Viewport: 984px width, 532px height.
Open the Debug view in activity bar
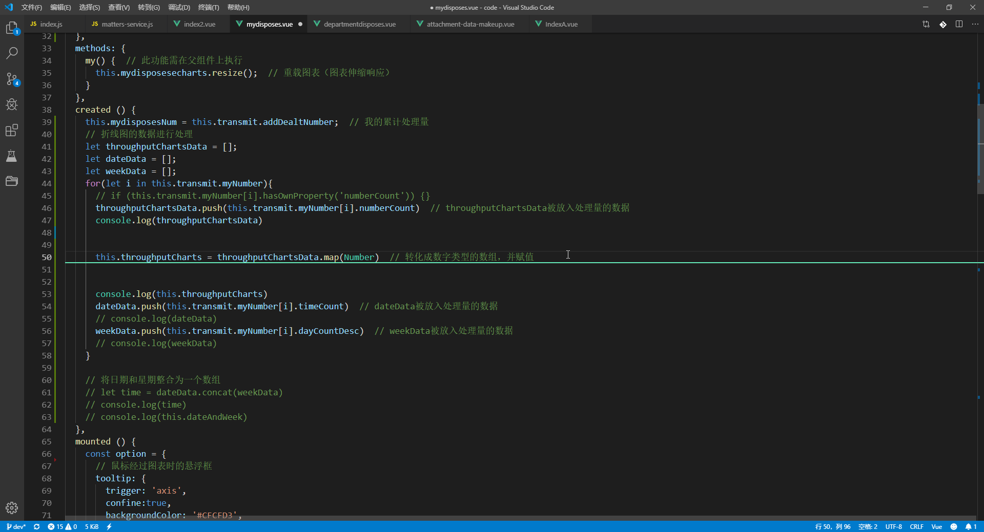(12, 104)
